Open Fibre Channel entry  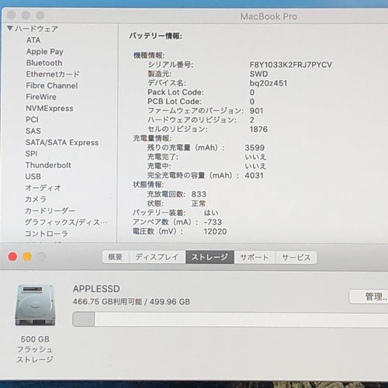52,85
